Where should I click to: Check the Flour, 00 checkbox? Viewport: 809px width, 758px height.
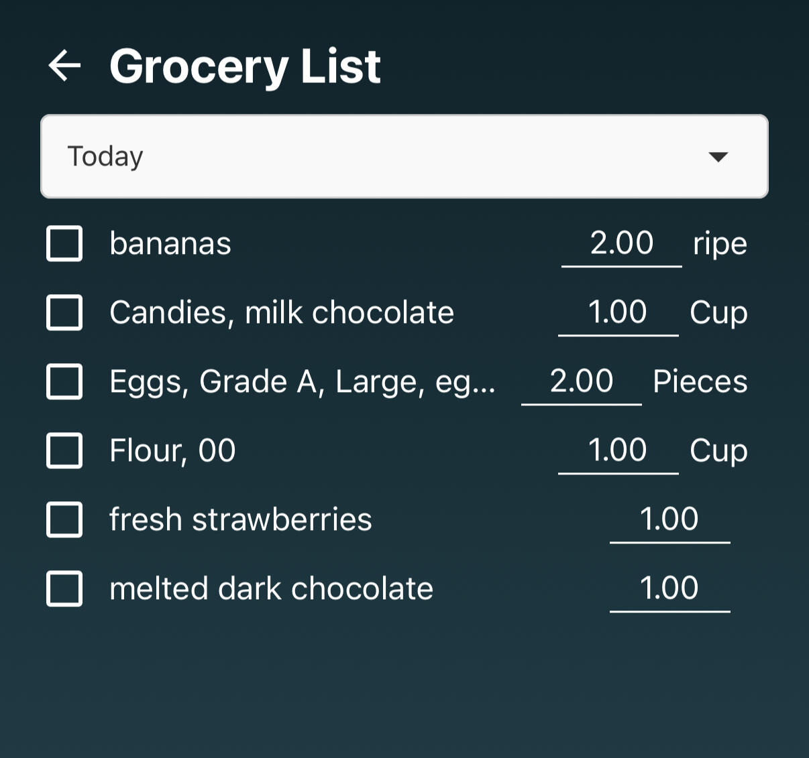[64, 450]
